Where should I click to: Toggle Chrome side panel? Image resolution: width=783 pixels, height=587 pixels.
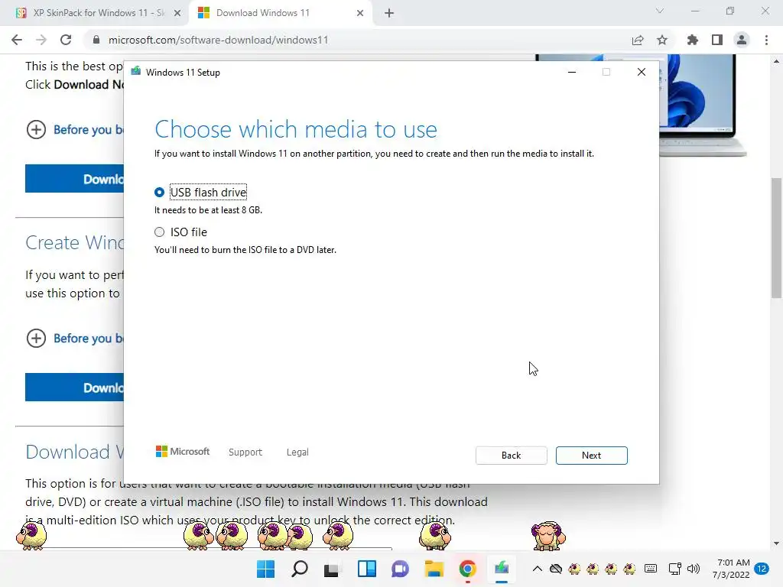[717, 40]
